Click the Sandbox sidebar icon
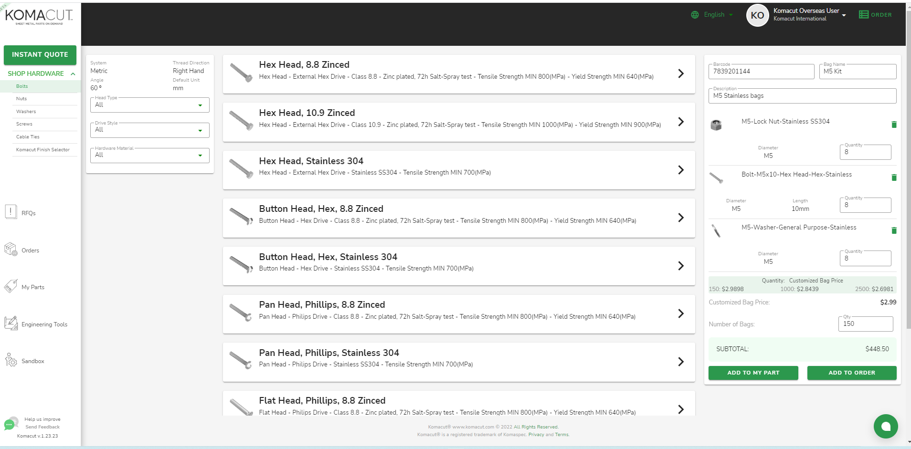This screenshot has width=911, height=449. [11, 360]
